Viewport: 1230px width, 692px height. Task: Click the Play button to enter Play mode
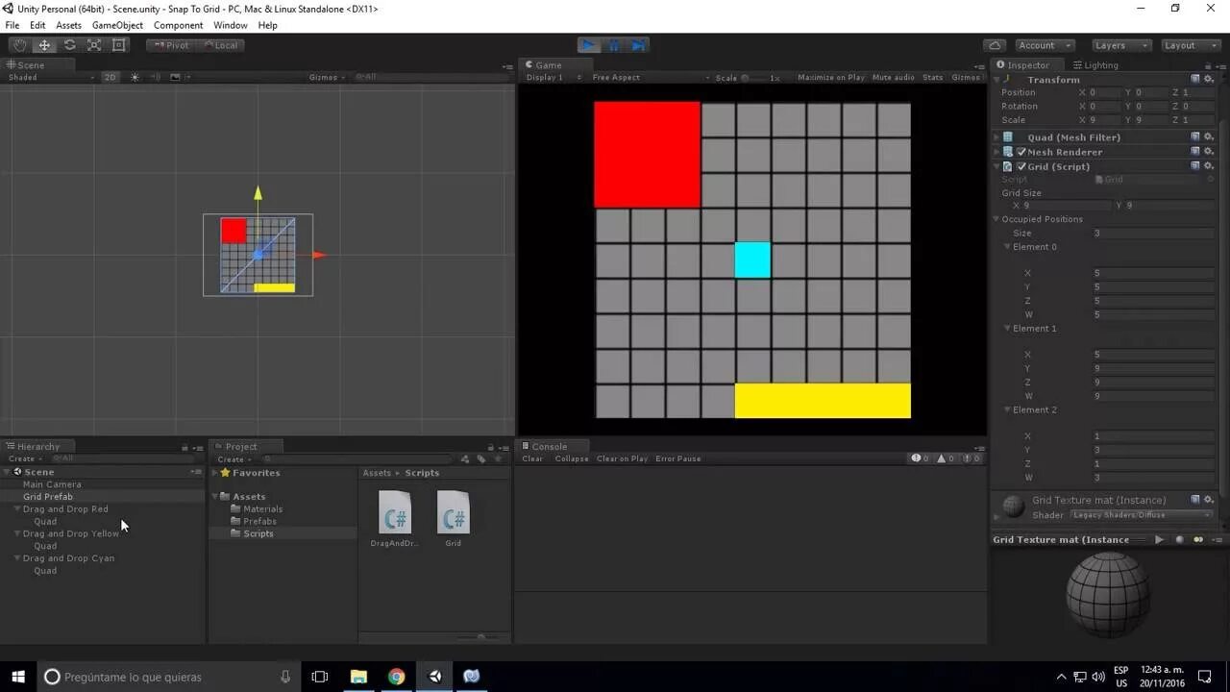pyautogui.click(x=588, y=44)
